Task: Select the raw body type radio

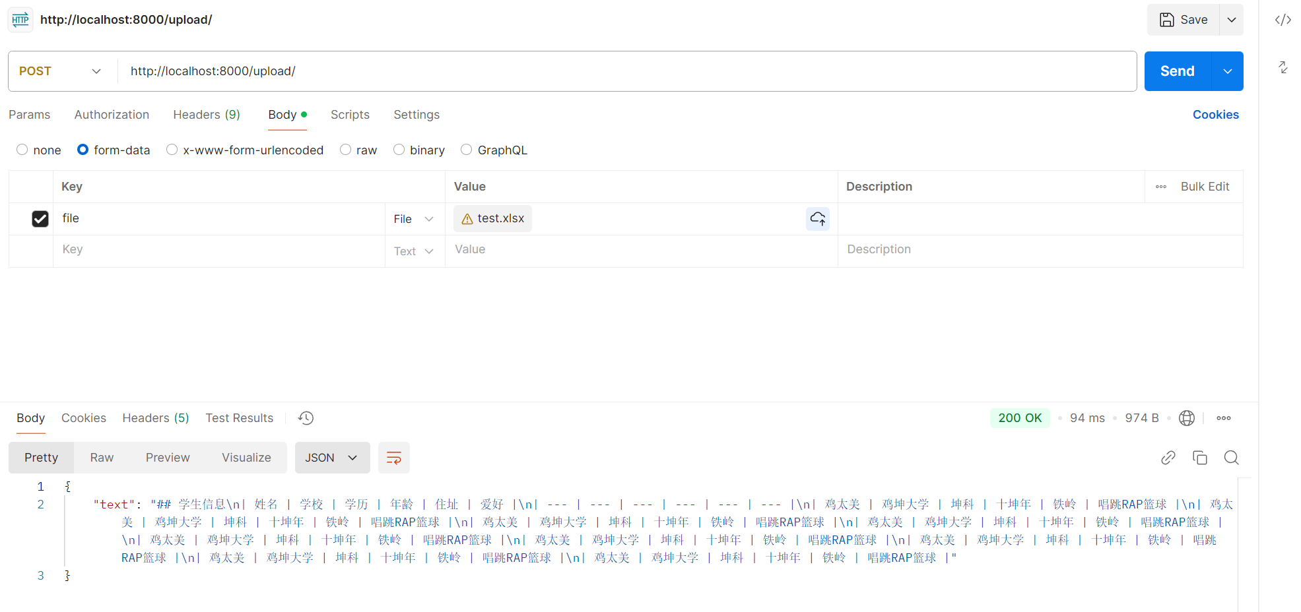Action: (x=345, y=150)
